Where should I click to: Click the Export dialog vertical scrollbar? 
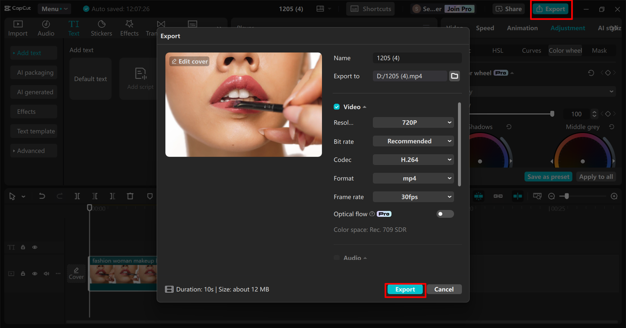click(459, 144)
